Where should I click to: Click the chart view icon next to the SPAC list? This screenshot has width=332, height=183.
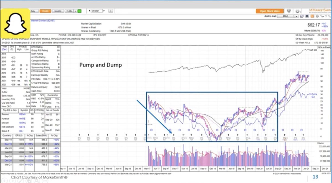(x=302, y=16)
